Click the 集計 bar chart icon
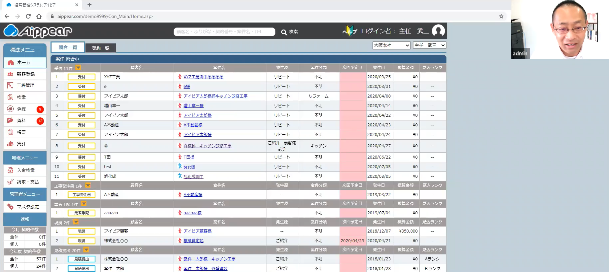The image size is (609, 272). pos(11,144)
